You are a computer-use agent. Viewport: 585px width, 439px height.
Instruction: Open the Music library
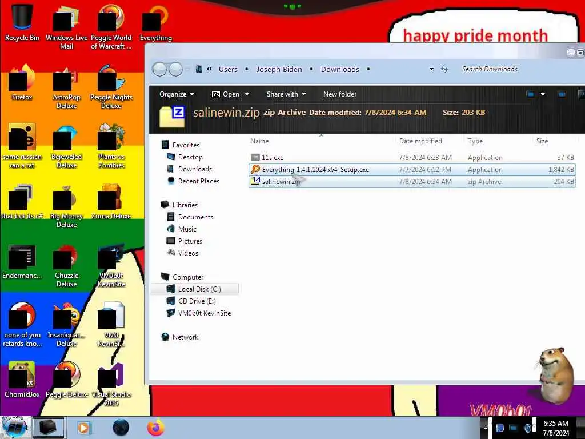tap(187, 229)
